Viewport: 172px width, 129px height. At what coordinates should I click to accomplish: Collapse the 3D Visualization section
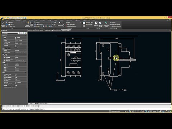click(26, 49)
